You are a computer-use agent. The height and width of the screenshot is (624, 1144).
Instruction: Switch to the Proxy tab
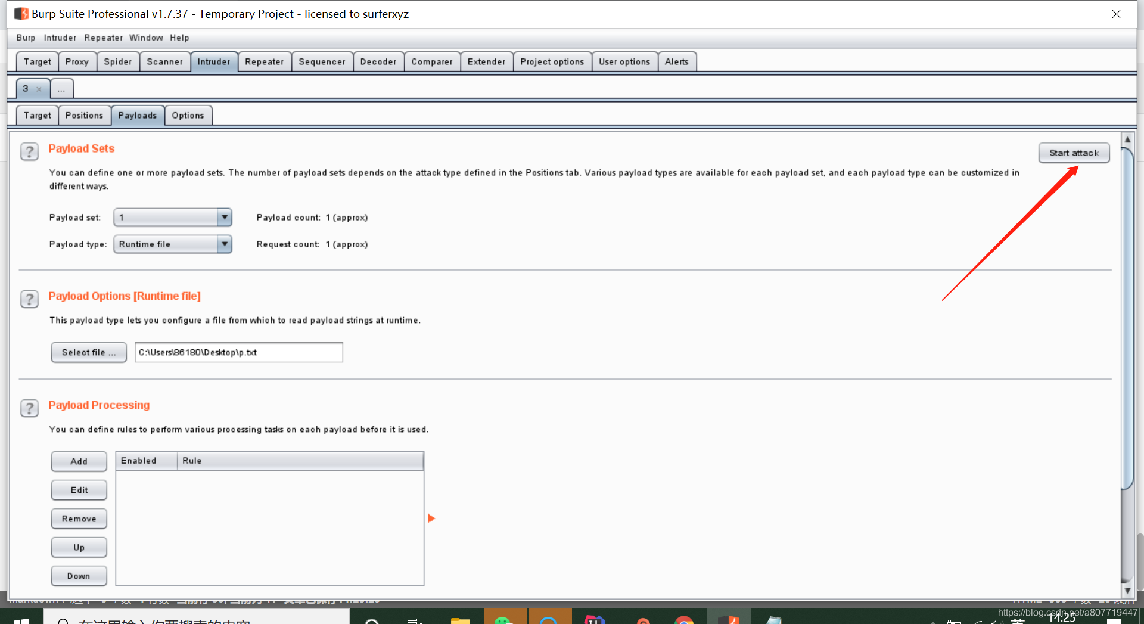tap(77, 61)
